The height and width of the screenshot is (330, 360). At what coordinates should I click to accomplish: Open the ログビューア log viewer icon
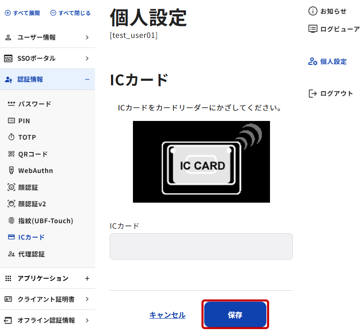pyautogui.click(x=312, y=29)
